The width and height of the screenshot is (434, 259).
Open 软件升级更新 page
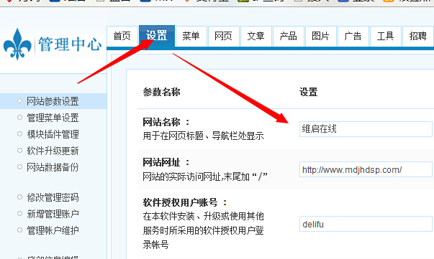tap(53, 151)
